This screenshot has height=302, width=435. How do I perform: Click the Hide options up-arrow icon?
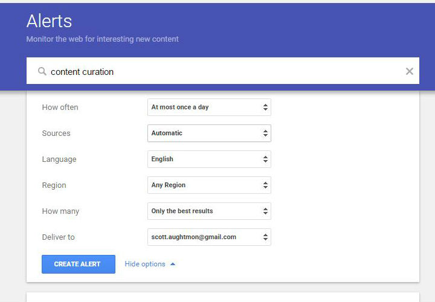(x=173, y=264)
